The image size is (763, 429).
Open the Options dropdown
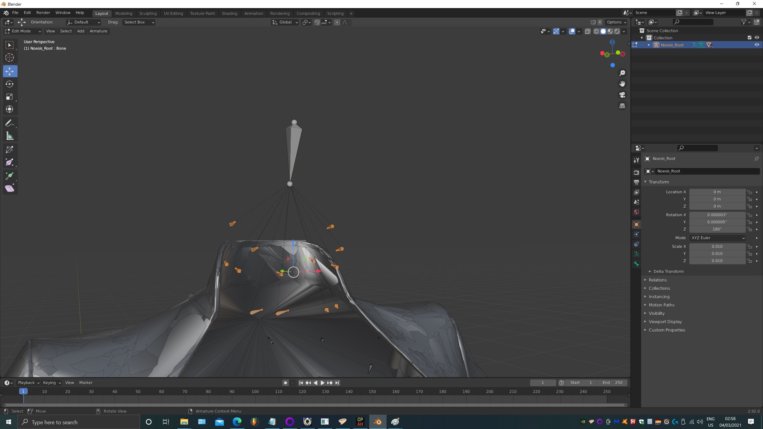(x=616, y=22)
